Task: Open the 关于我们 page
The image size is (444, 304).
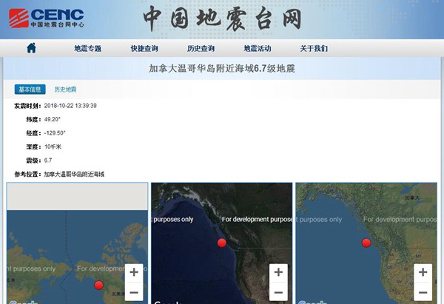Action: coord(314,49)
